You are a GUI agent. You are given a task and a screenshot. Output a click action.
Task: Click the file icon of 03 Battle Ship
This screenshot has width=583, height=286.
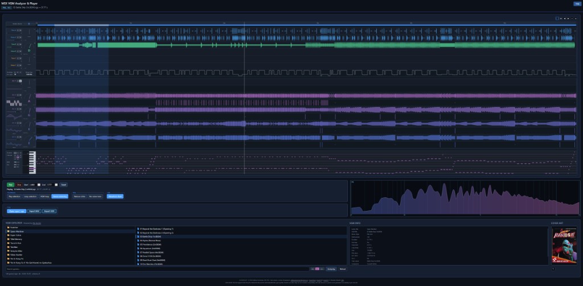[138, 237]
